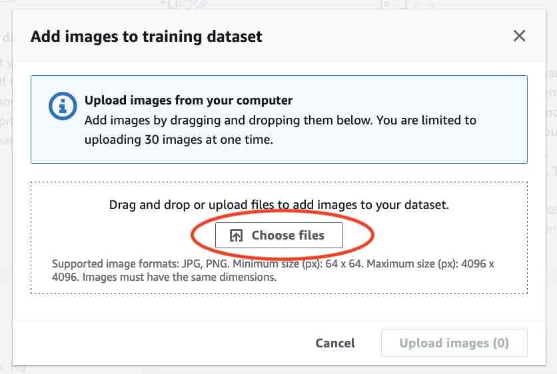
Task: Cancel adding images to the dataset
Action: coord(335,343)
